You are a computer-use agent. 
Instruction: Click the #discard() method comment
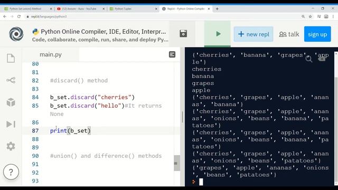click(x=79, y=81)
